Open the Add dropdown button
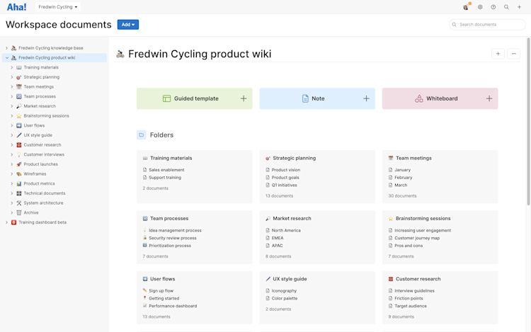 point(128,24)
